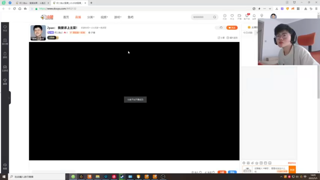Click the crown icon above chat input
Viewport: 320px width, 180px height.
(x=257, y=163)
